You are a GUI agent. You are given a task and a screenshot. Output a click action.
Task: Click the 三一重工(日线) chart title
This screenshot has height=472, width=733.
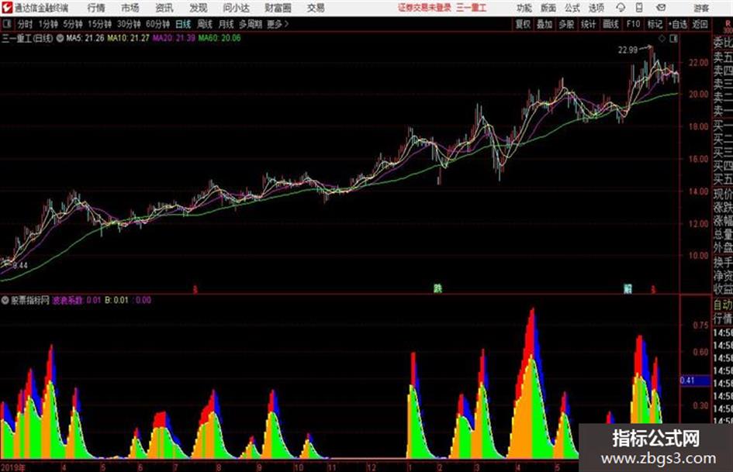pyautogui.click(x=27, y=38)
